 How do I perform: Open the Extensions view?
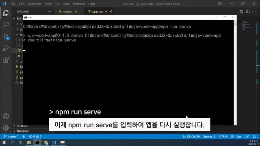tap(6, 60)
